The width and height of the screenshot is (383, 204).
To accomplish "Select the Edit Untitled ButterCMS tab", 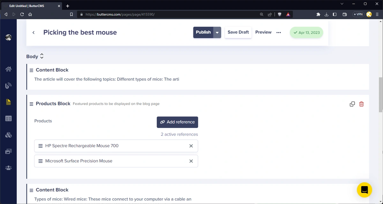I will point(31,6).
